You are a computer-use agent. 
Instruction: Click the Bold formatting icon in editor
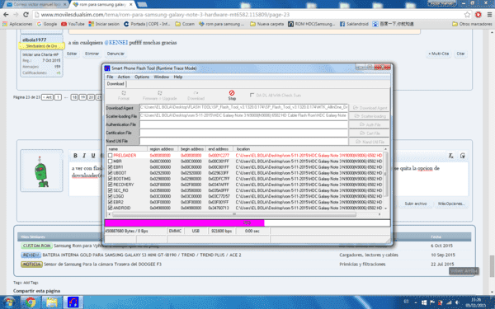tap(75, 156)
